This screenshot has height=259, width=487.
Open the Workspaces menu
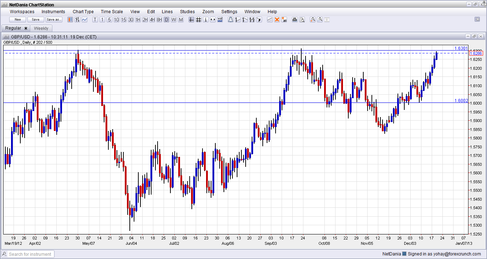tap(22, 12)
